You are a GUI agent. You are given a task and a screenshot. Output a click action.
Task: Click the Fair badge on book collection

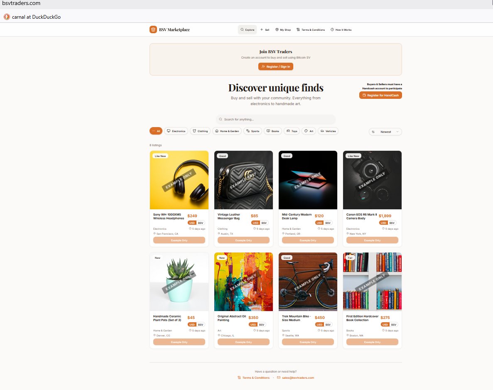tap(350, 258)
